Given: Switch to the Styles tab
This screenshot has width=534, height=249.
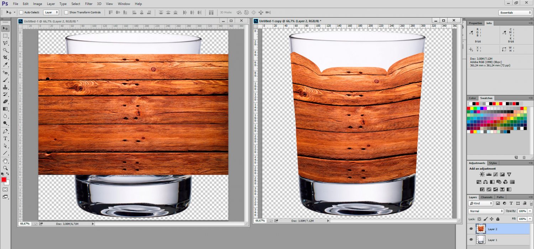Looking at the screenshot, I should pos(493,163).
